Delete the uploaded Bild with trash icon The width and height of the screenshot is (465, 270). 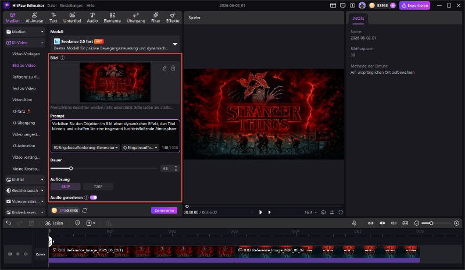173,68
